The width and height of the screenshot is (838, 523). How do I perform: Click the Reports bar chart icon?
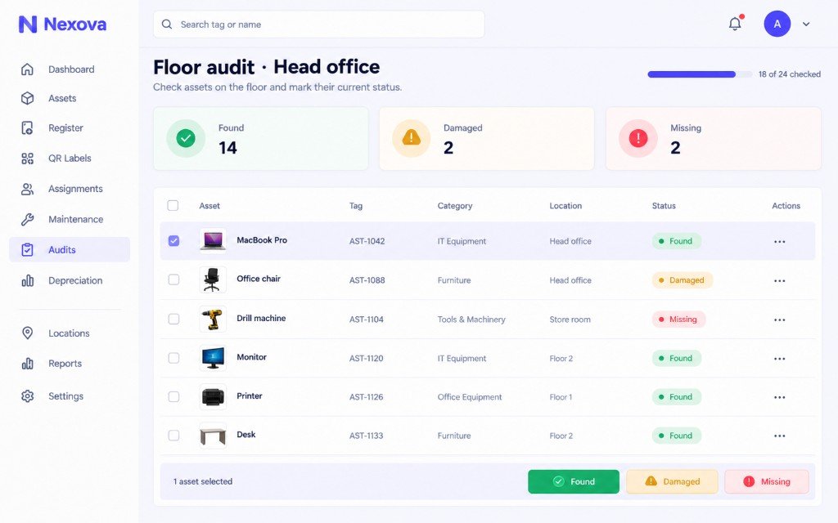point(27,364)
